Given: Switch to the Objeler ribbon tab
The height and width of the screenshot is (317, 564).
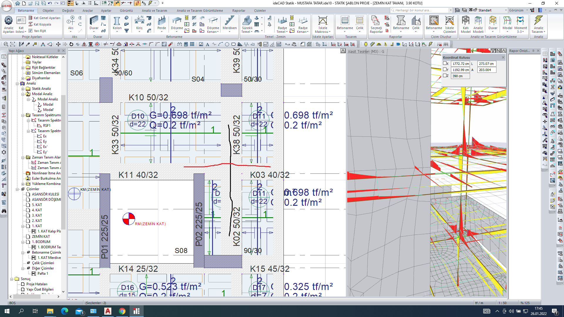Looking at the screenshot, I should point(48,11).
